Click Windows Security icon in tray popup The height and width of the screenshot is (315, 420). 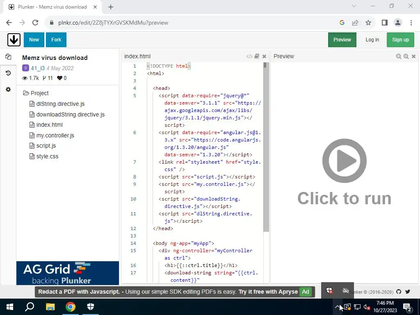329,291
